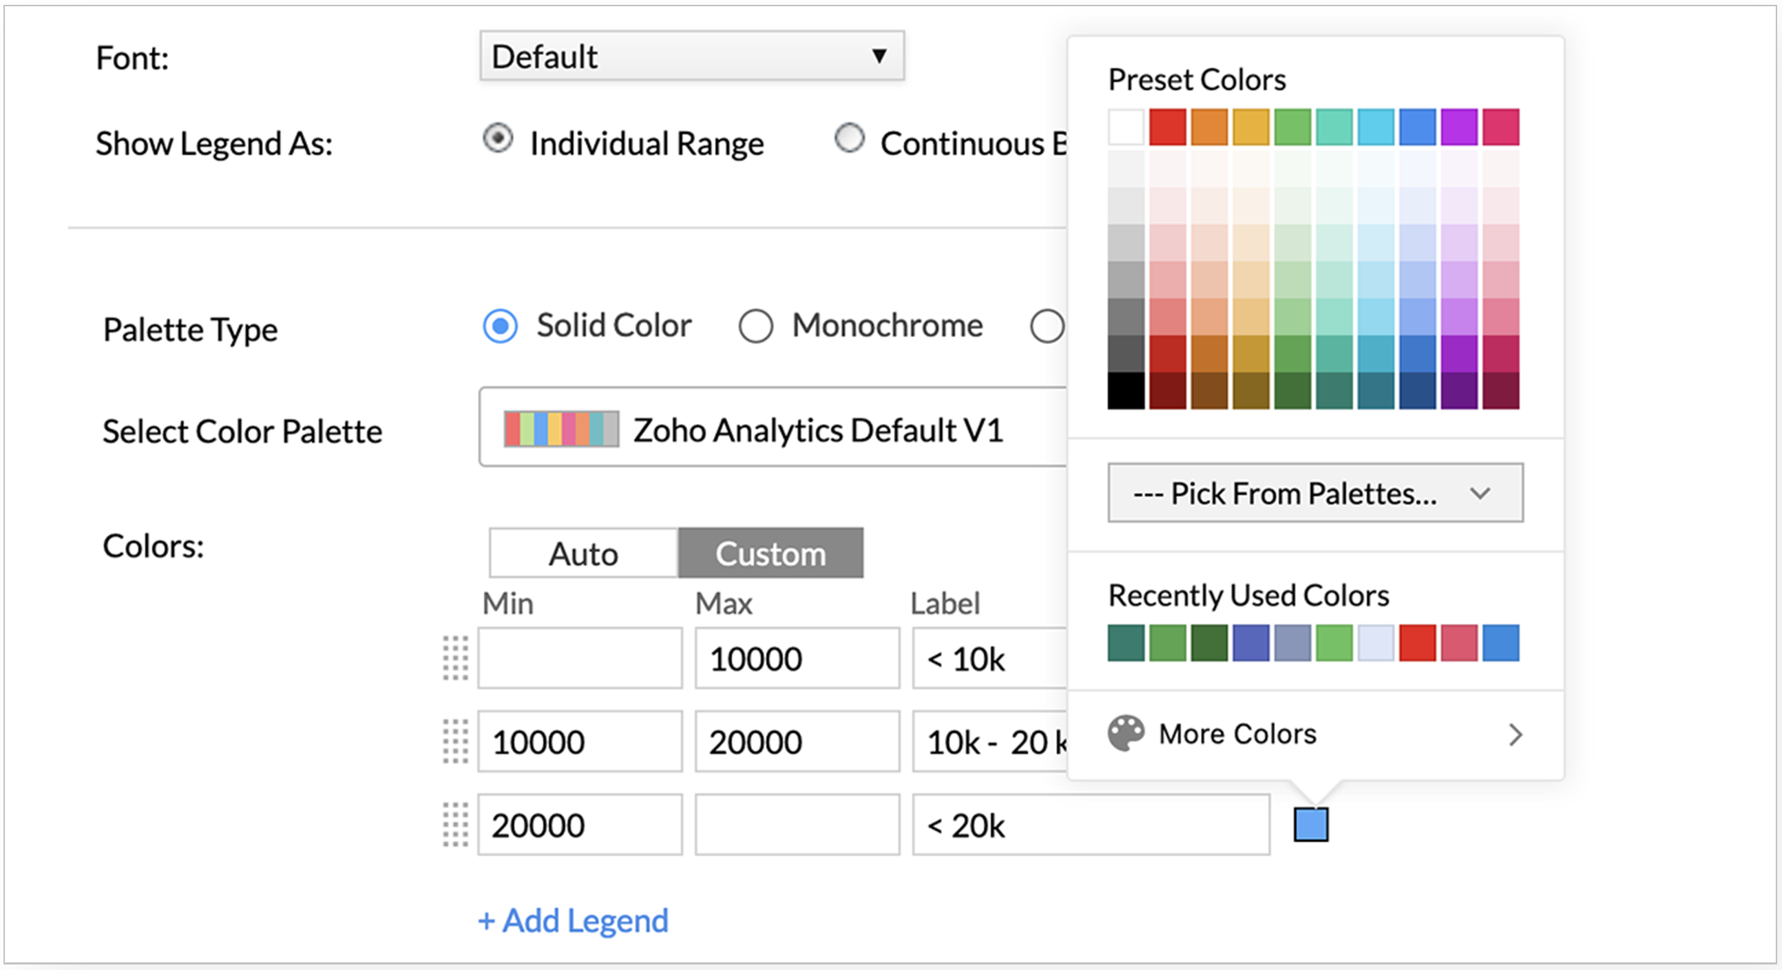
Task: Select Individual Range legend option
Action: click(498, 139)
